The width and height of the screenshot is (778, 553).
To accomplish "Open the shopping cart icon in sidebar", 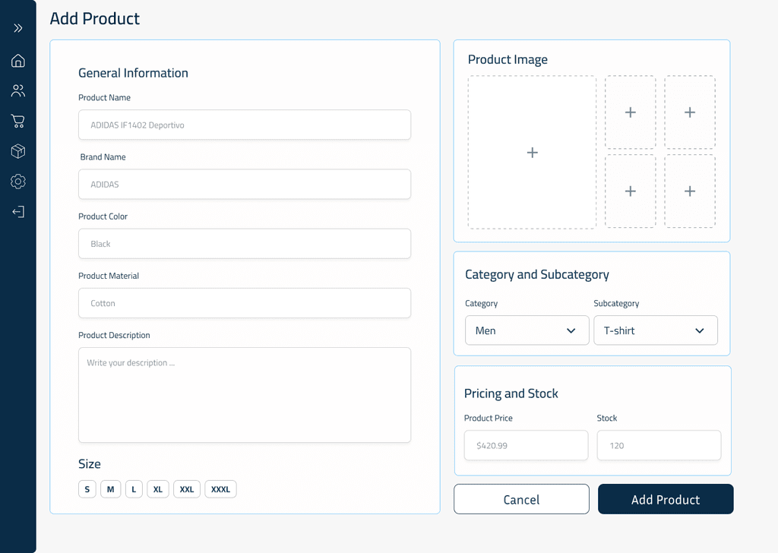I will tap(18, 121).
